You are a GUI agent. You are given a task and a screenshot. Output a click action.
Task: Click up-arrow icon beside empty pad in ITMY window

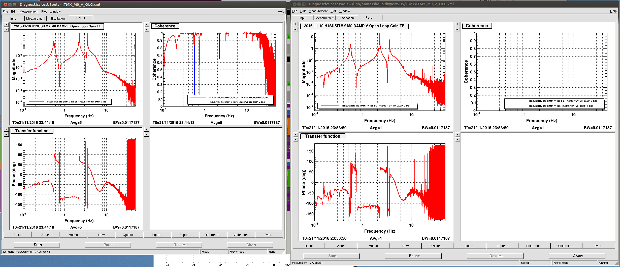tap(458, 139)
